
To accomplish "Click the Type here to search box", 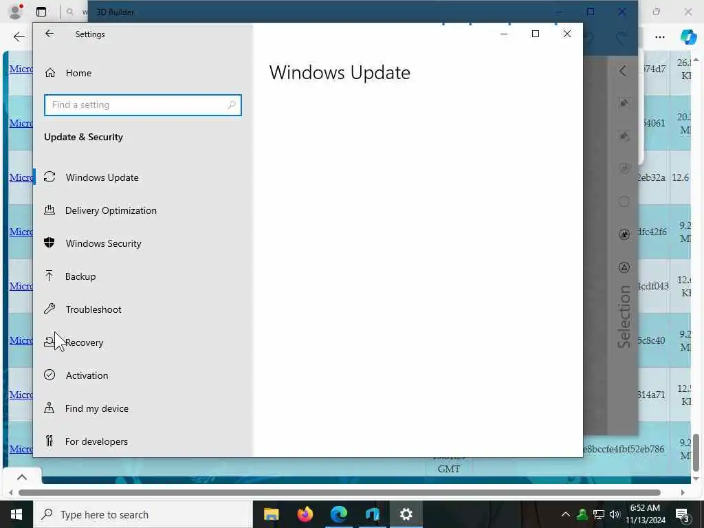I will pyautogui.click(x=143, y=514).
